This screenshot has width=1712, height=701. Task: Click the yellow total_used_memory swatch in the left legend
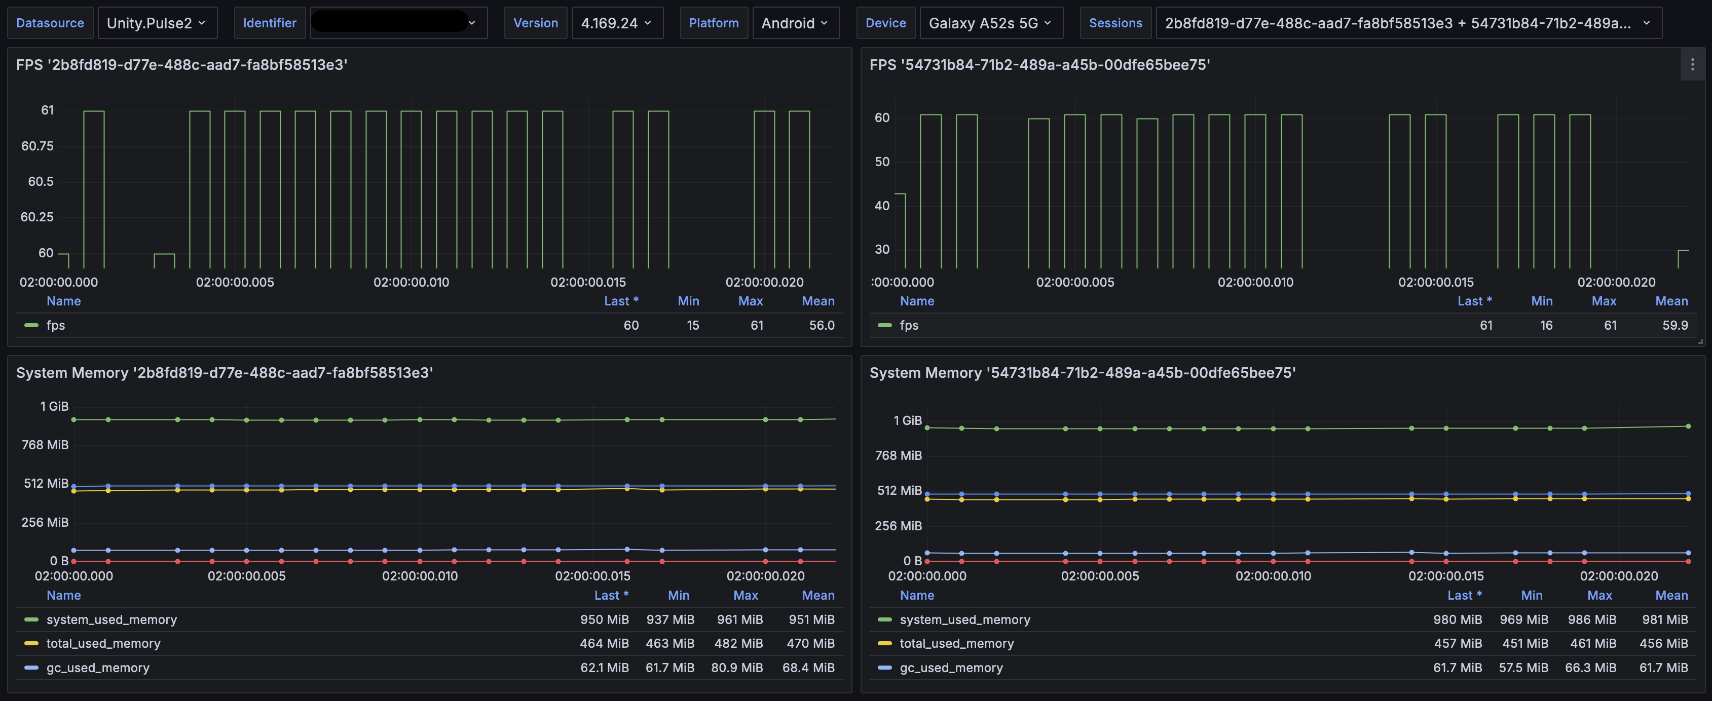(x=30, y=643)
